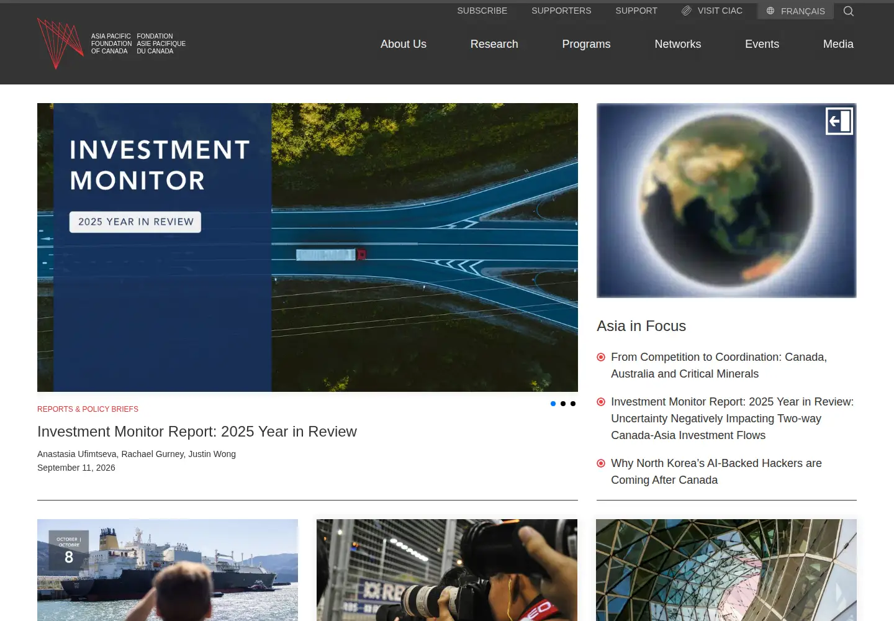Go to the SUPPORT page
894x621 pixels.
coord(636,11)
